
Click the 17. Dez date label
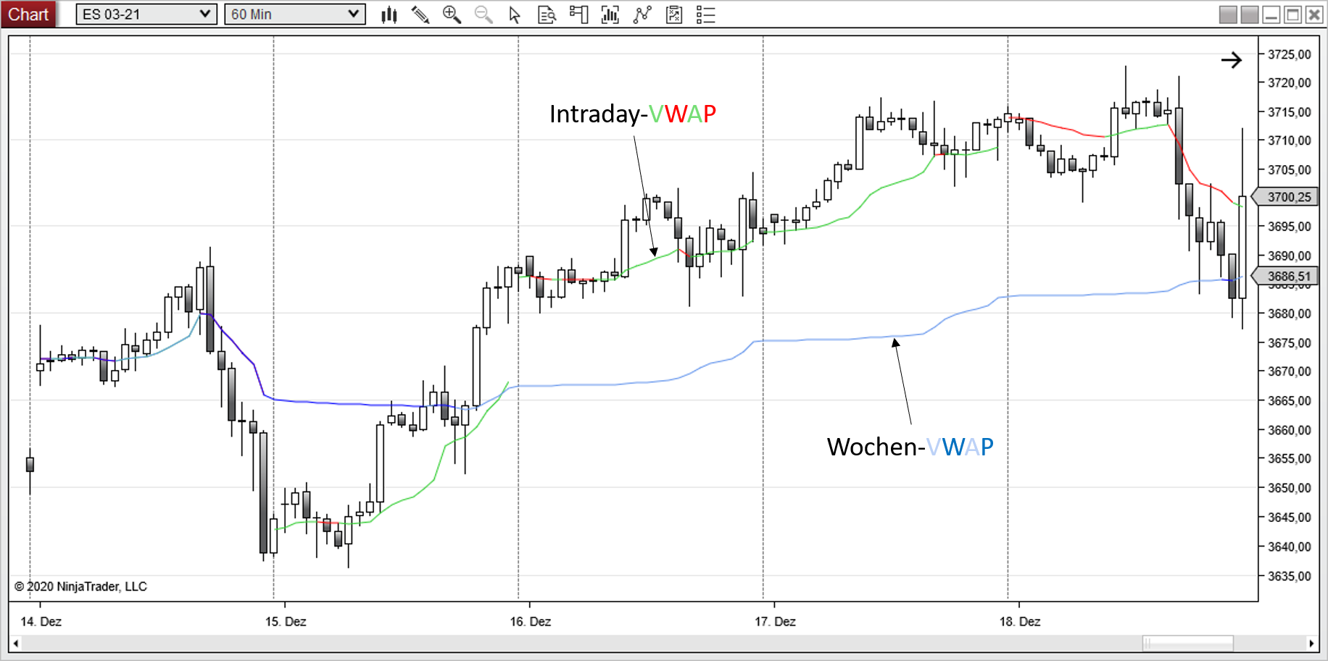click(x=775, y=622)
